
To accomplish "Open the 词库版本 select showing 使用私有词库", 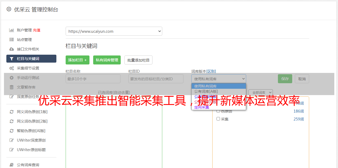I will 219,79.
